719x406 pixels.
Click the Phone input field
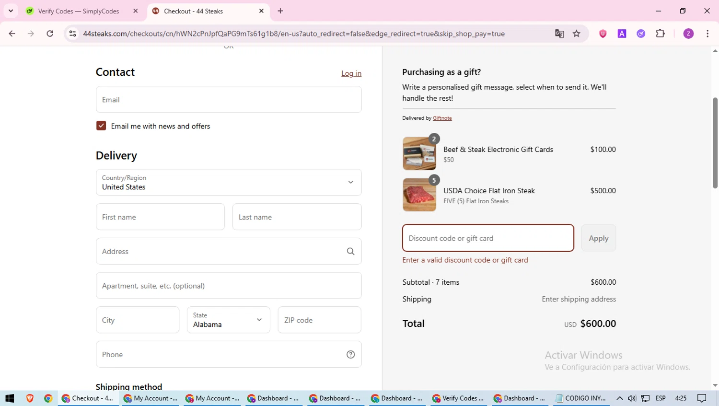[229, 354]
